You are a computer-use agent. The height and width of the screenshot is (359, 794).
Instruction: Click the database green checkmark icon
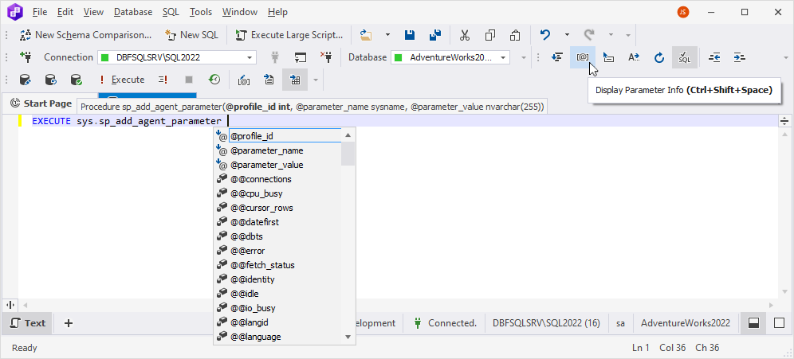click(x=76, y=80)
